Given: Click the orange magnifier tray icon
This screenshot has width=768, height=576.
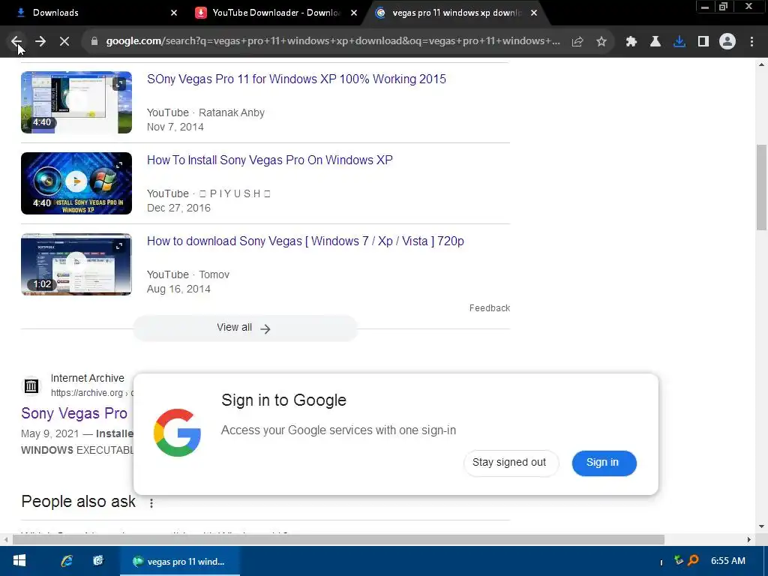Looking at the screenshot, I should point(693,560).
